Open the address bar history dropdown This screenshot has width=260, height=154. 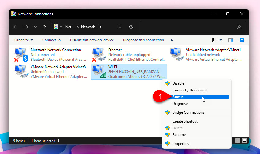point(120,27)
